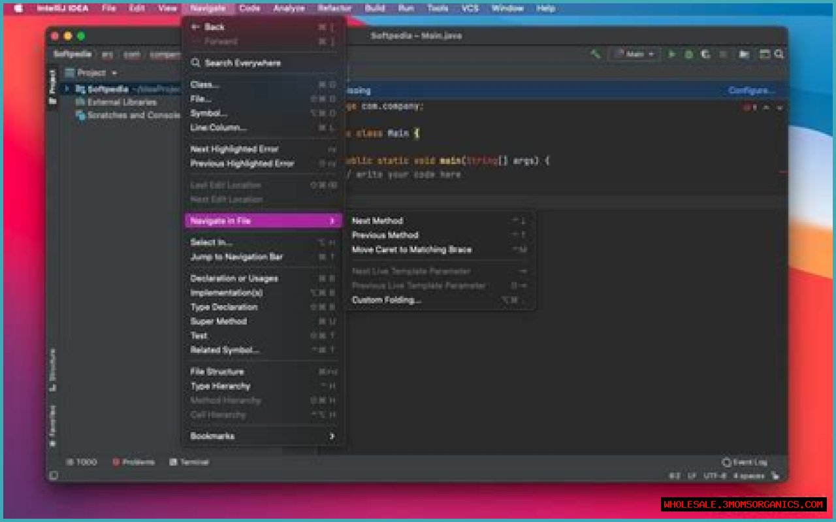Choose Select In... menu entry
Image resolution: width=836 pixels, height=522 pixels.
click(263, 242)
